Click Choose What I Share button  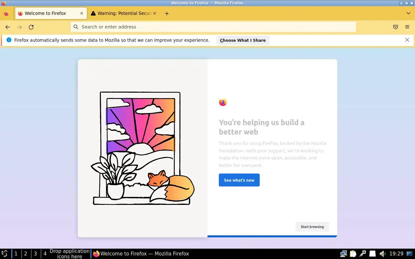point(243,40)
